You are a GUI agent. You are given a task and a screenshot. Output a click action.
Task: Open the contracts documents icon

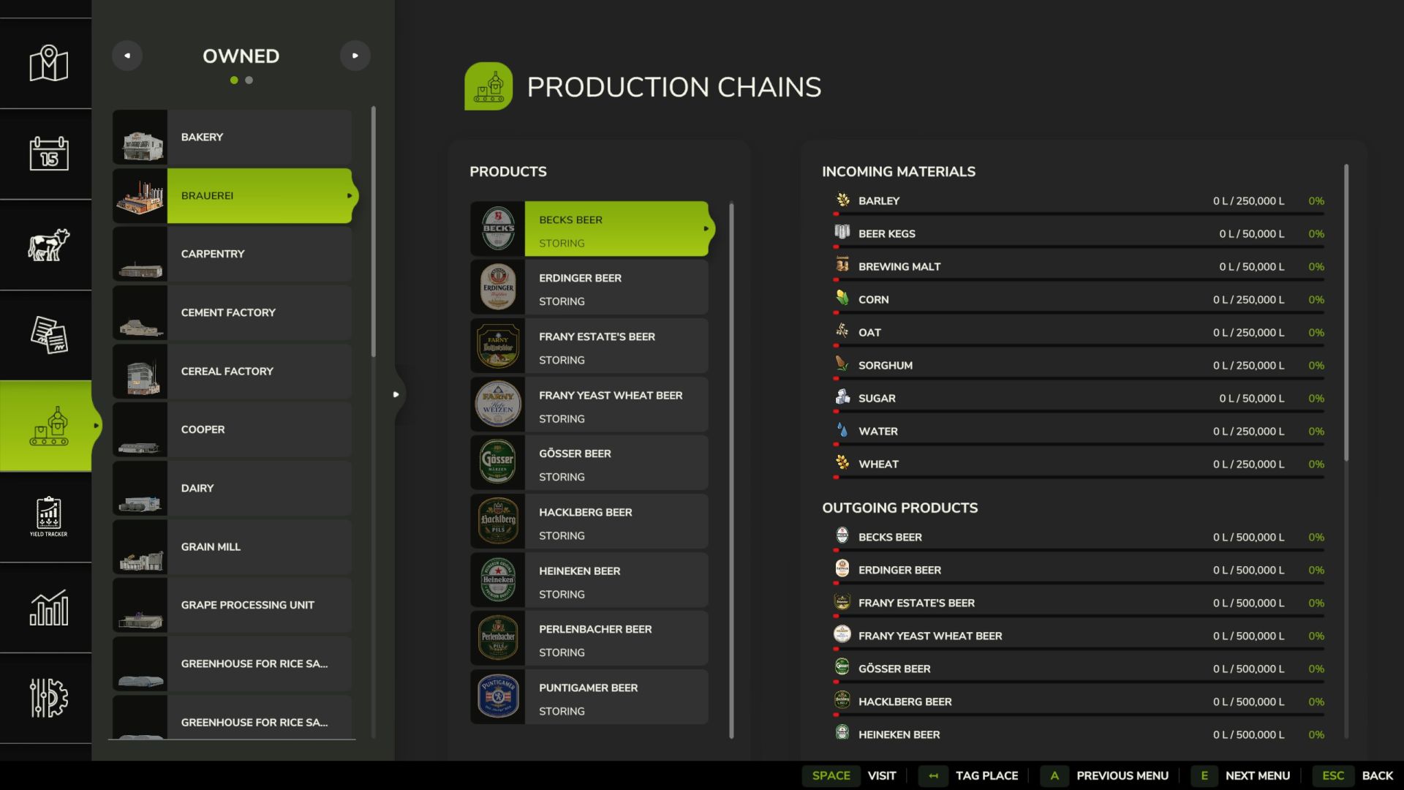pos(48,335)
